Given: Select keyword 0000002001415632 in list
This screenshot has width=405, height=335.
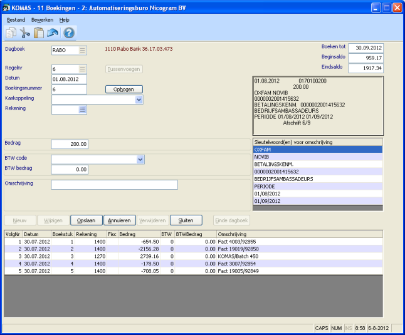Looking at the screenshot, I should click(x=318, y=172).
